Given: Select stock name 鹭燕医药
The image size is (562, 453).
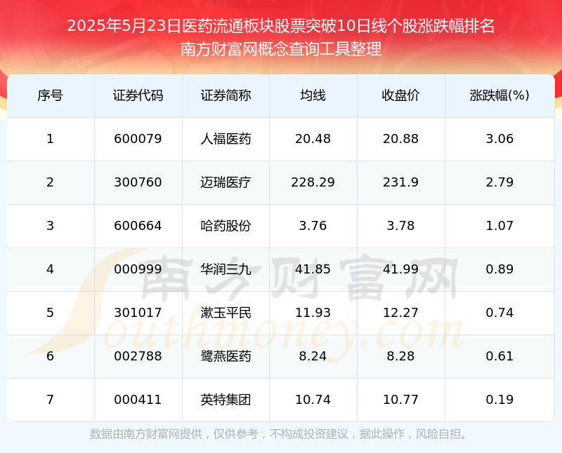Looking at the screenshot, I should 226,356.
